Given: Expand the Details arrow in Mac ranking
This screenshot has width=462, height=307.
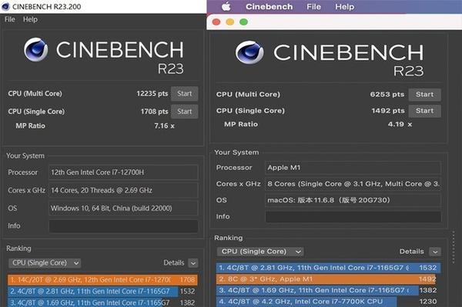Looking at the screenshot, I should [435, 252].
